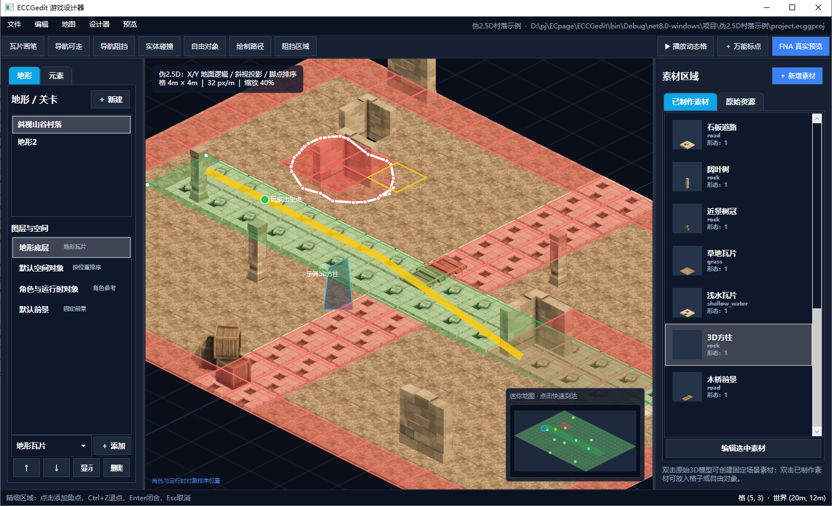Click the + 新建 terrain button
Viewport: 832px width, 506px height.
(x=111, y=99)
